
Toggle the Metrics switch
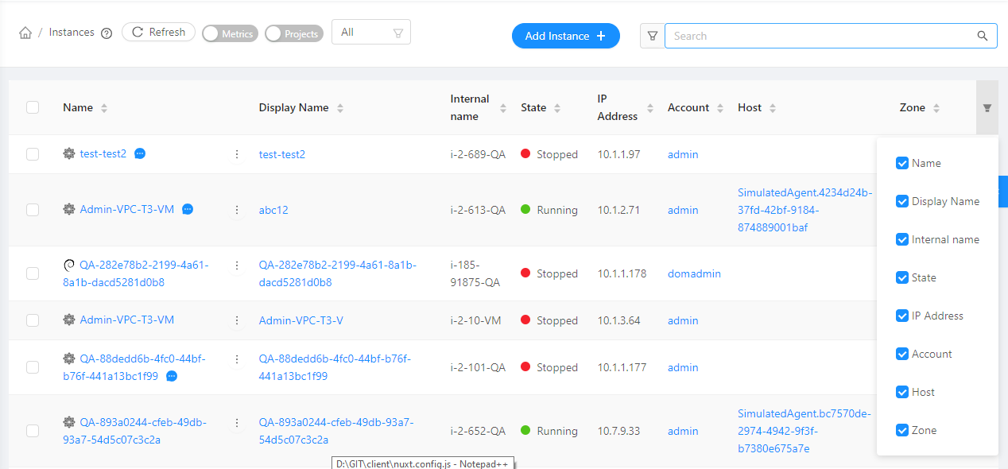[230, 33]
